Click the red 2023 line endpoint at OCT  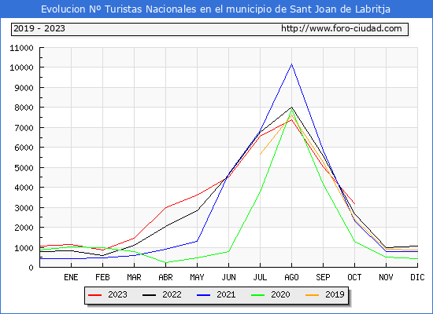point(354,204)
